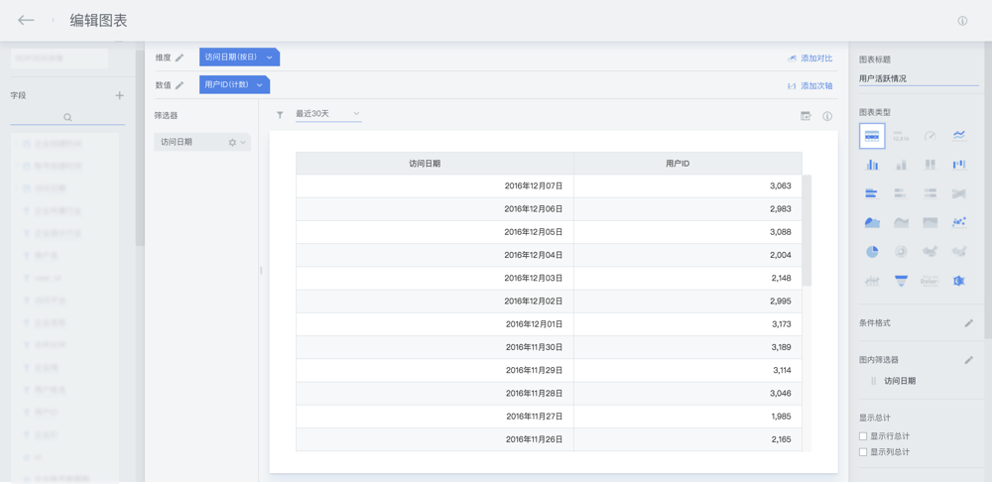Click the export icon above the table
Image resolution: width=992 pixels, height=484 pixels.
click(806, 116)
